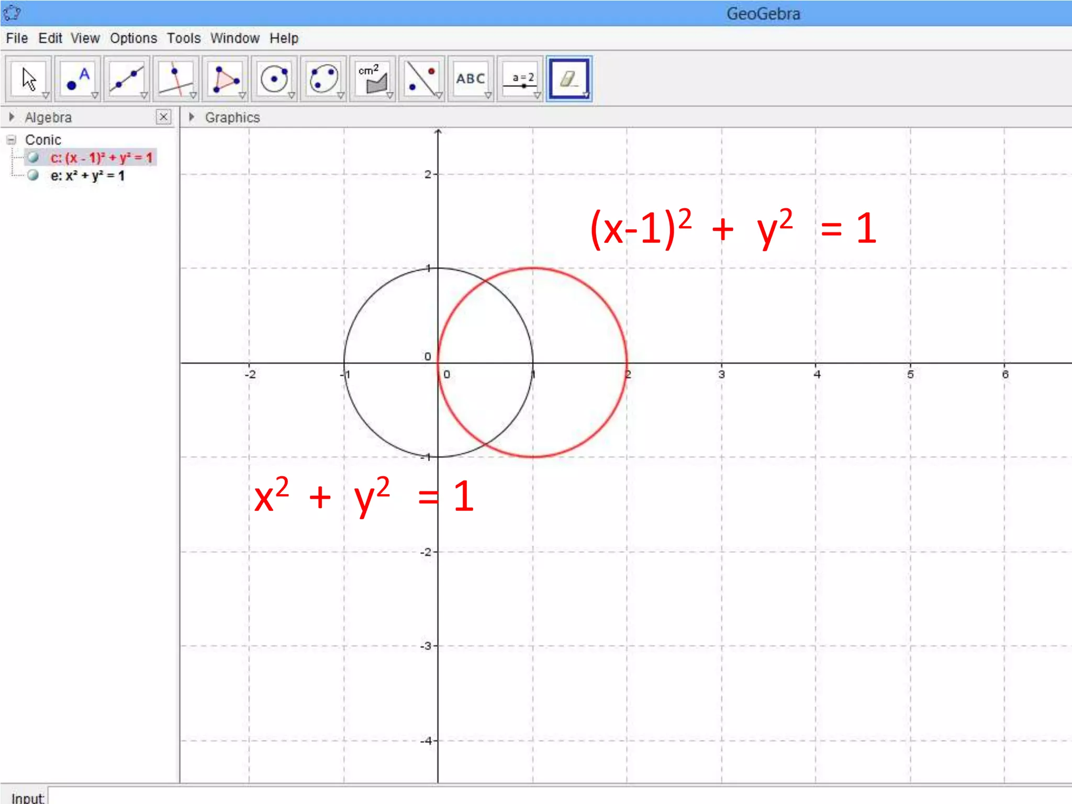
Task: Pick the Perpendicular Line tool
Action: 176,79
